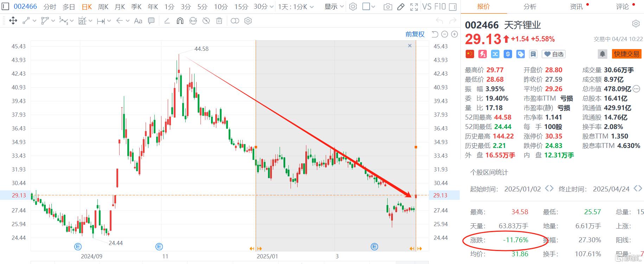Click the blue shuffle arrows icon
This screenshot has height=264, width=644.
[495, 54]
